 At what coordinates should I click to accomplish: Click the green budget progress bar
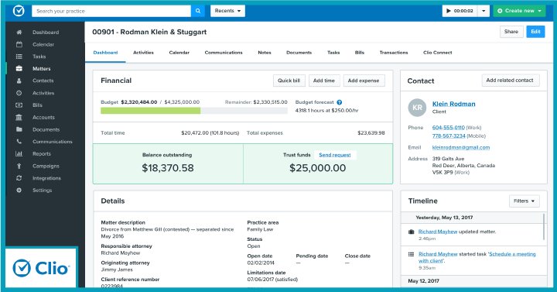pos(151,111)
